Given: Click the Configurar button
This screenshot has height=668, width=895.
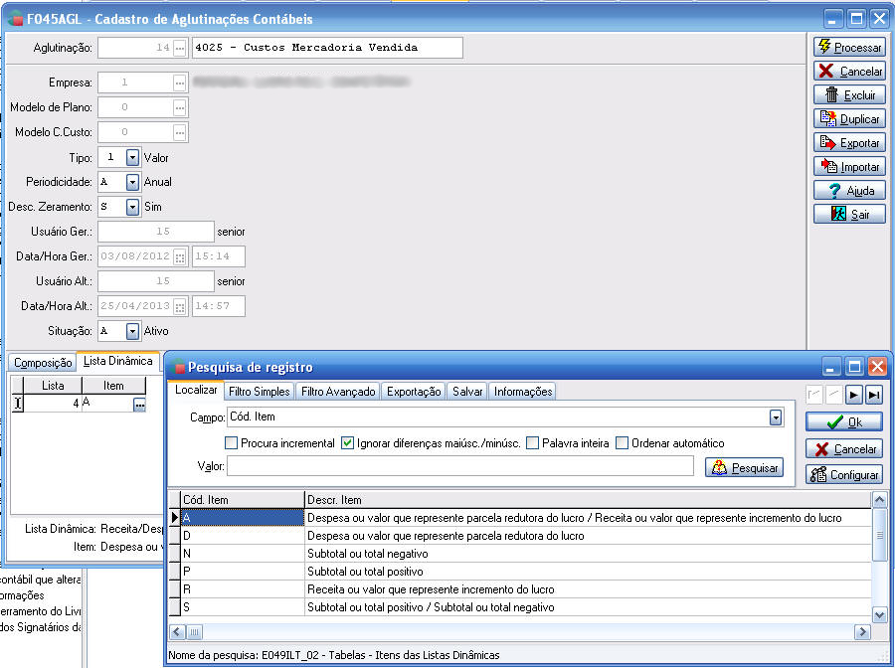Looking at the screenshot, I should pyautogui.click(x=843, y=474).
